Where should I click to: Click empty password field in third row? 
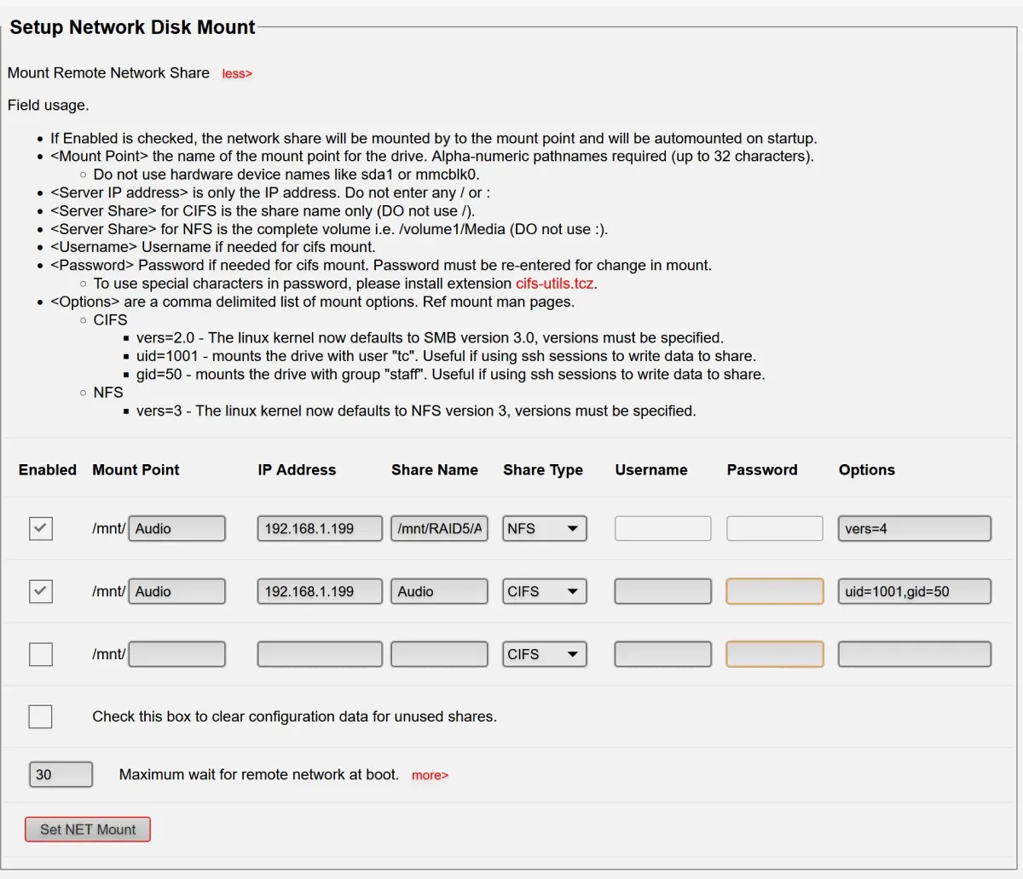pyautogui.click(x=775, y=654)
